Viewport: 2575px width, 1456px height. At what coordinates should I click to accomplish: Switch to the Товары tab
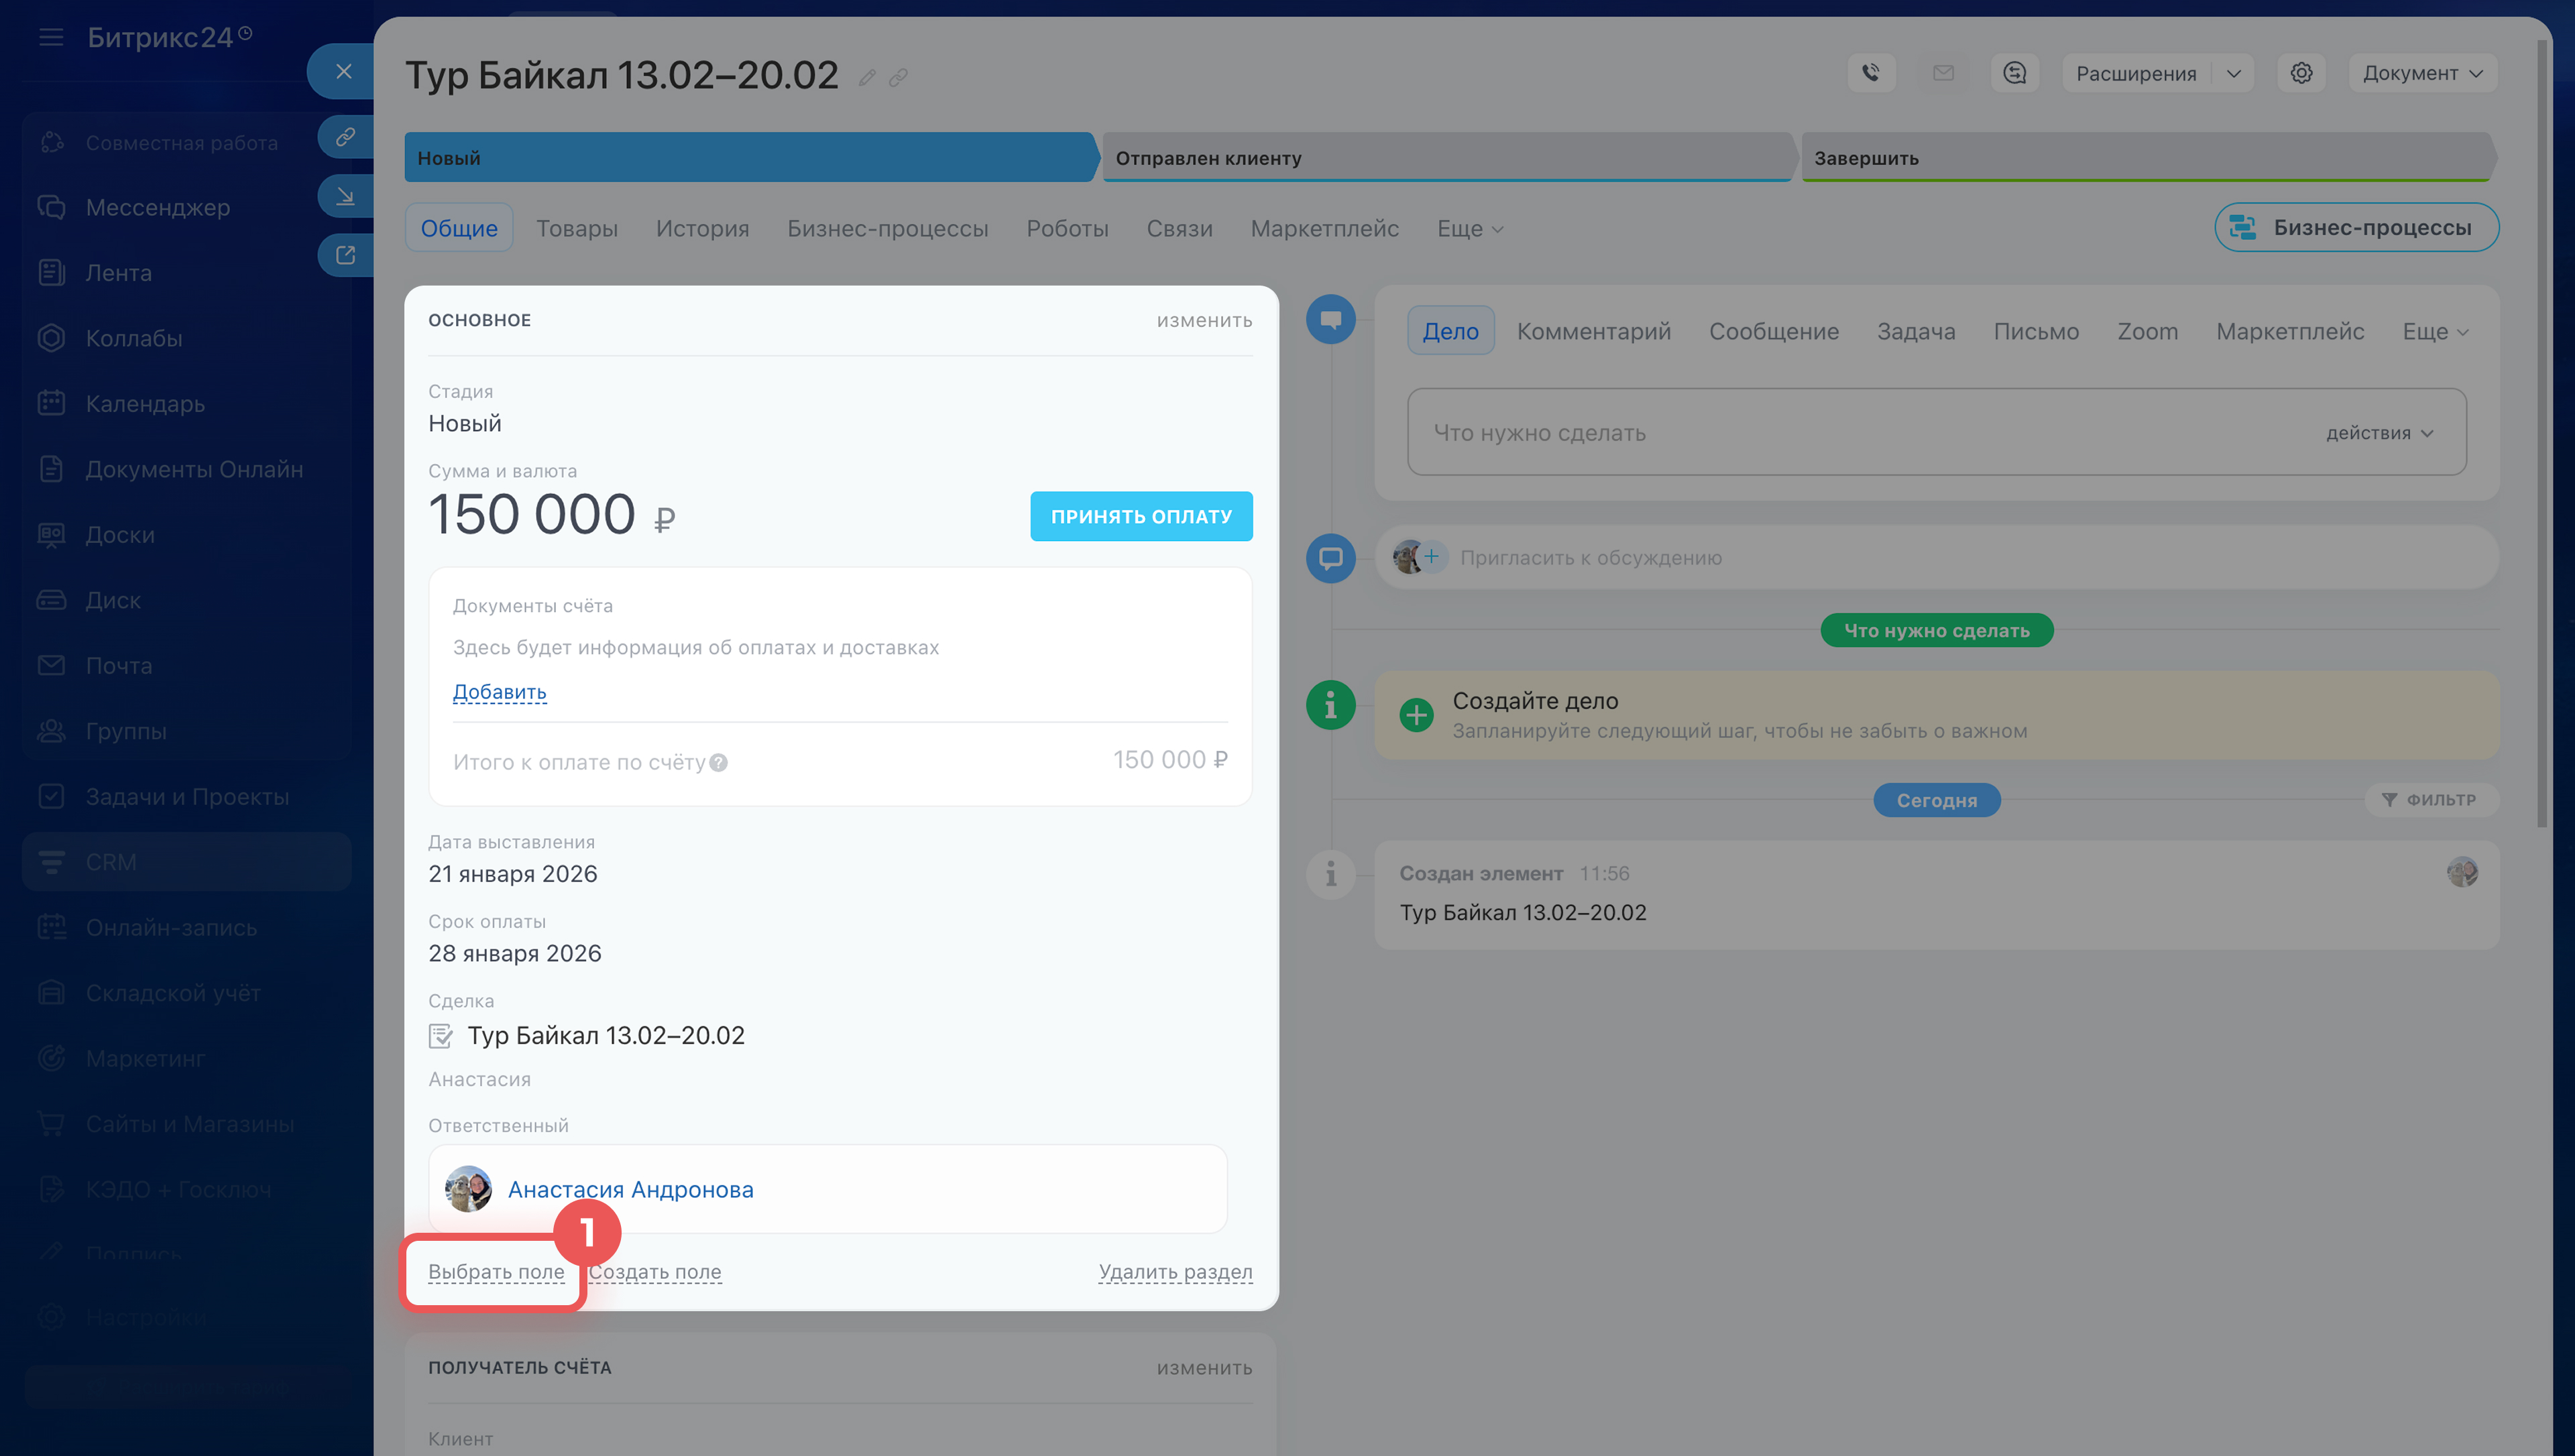(x=576, y=228)
